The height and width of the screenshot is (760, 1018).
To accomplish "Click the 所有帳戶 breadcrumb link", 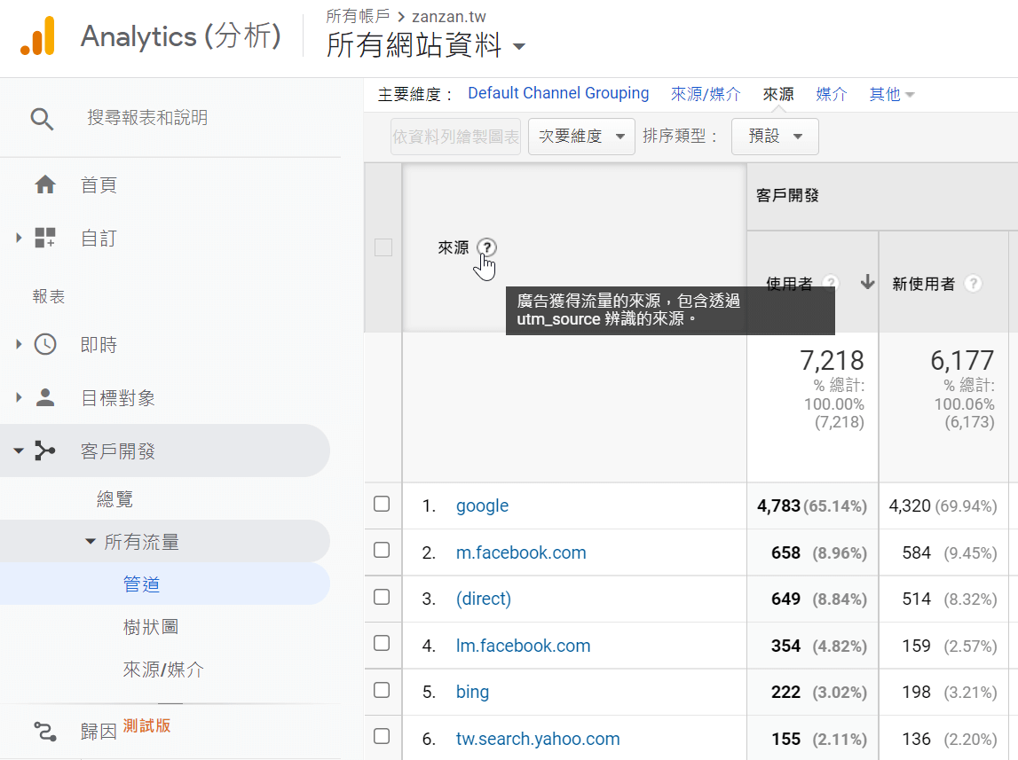I will 358,16.
